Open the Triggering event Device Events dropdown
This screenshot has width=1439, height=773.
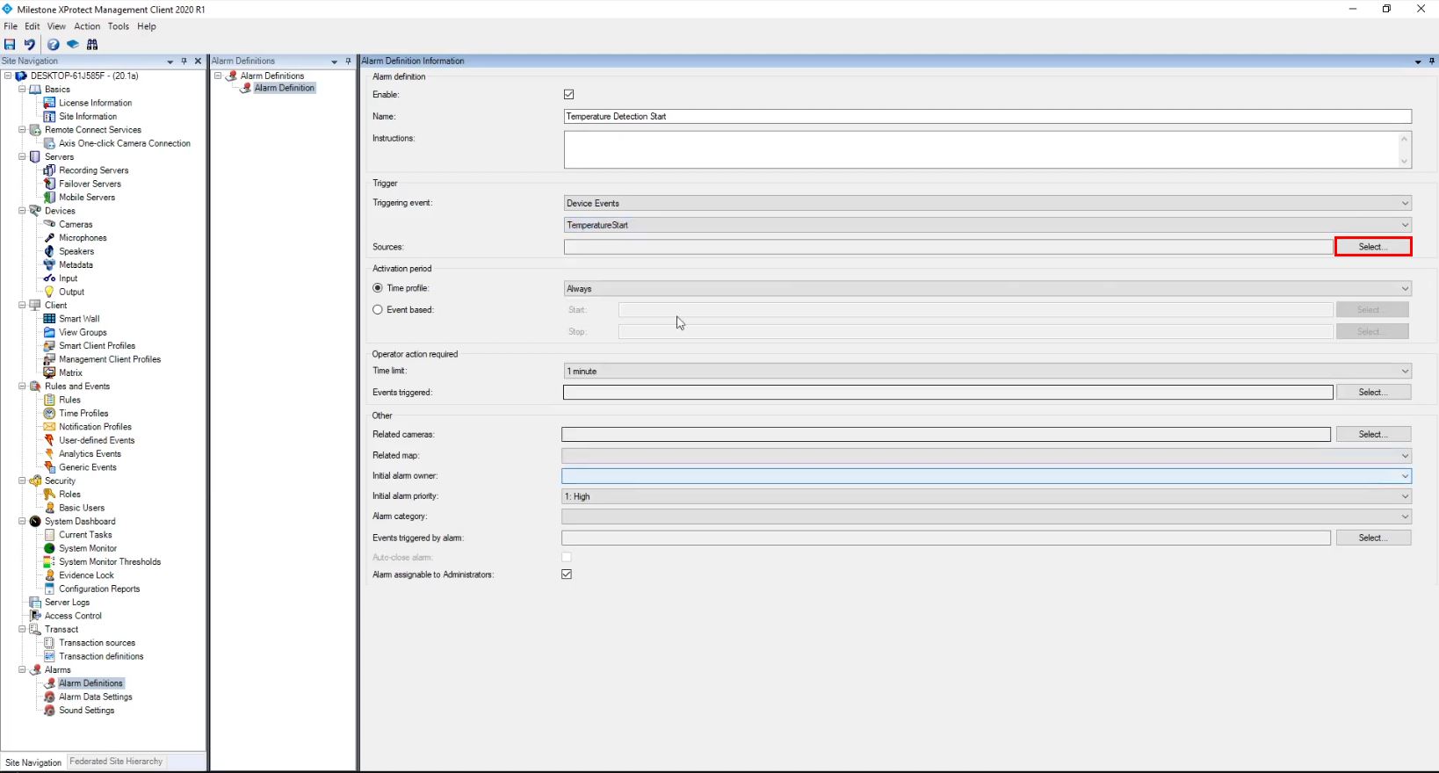tap(987, 203)
